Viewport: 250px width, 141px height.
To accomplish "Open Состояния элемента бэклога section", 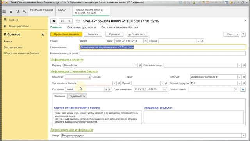I will pyautogui.click(x=120, y=27).
